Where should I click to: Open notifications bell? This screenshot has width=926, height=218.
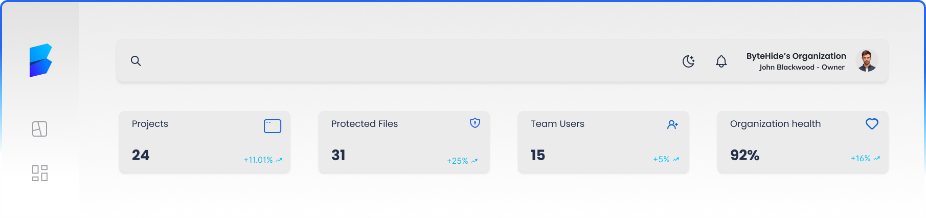tap(721, 61)
